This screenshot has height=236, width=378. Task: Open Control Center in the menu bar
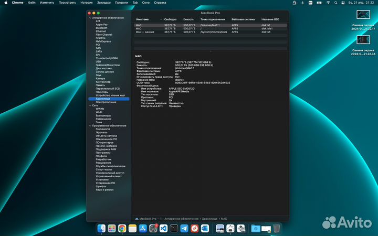[x=343, y=3]
